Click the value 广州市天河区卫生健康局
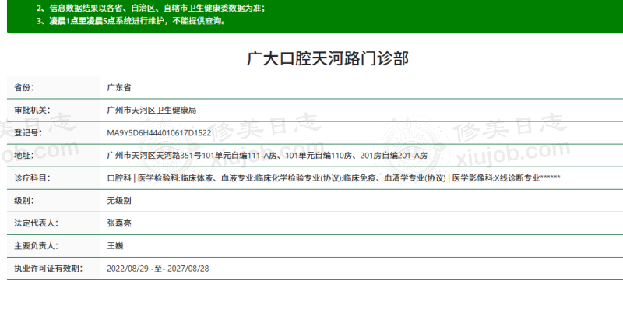Viewport: 623px width, 309px height. [151, 110]
